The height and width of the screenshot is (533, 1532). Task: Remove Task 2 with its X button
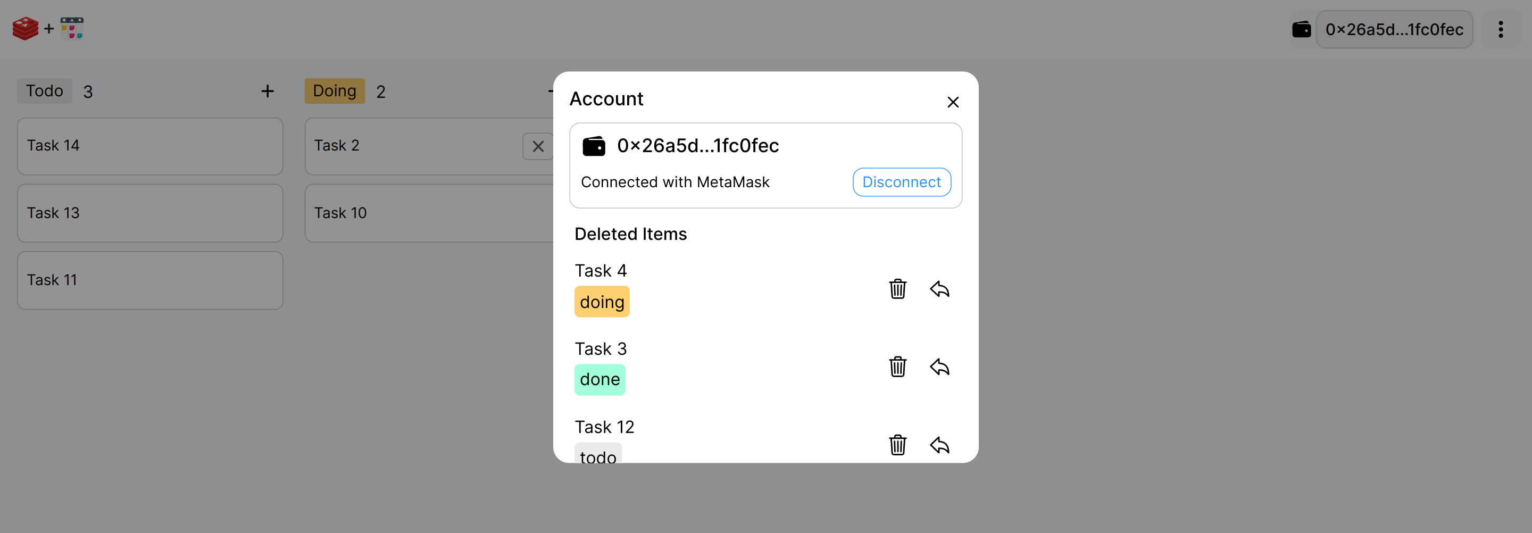click(x=538, y=146)
